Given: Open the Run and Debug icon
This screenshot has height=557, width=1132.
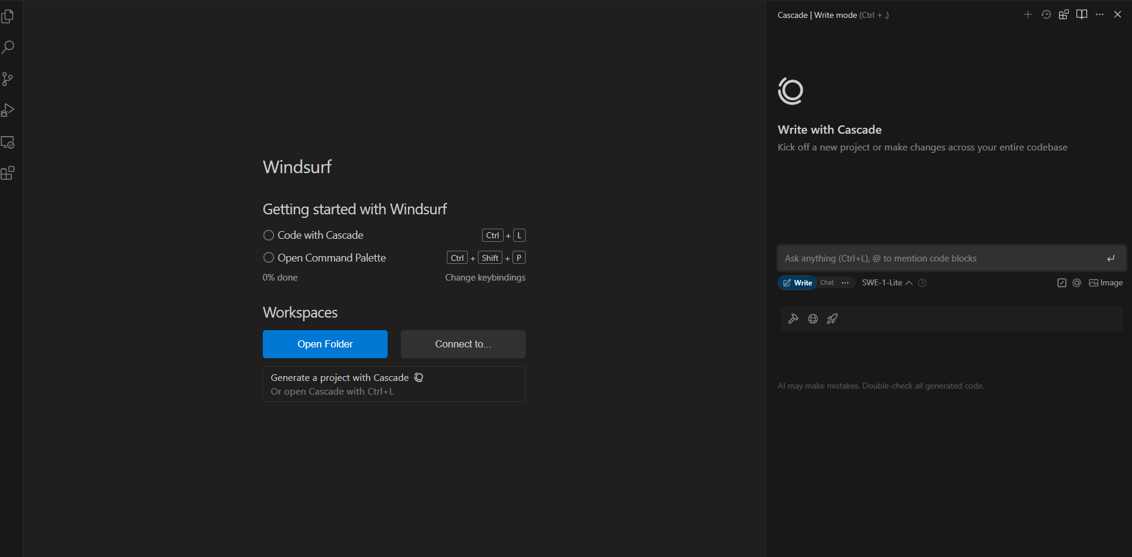Looking at the screenshot, I should pos(8,110).
